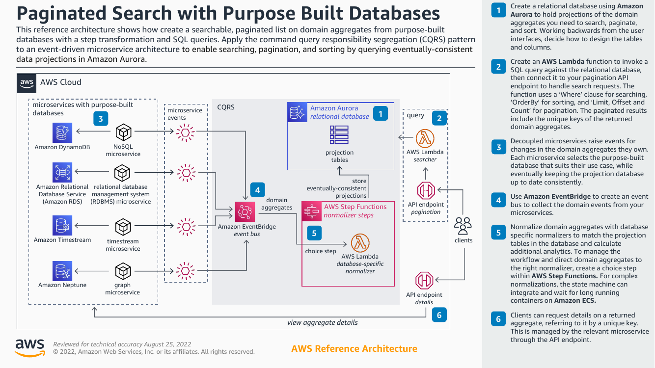Select the clients users icon
Image resolution: width=655 pixels, height=368 pixels.
[463, 225]
